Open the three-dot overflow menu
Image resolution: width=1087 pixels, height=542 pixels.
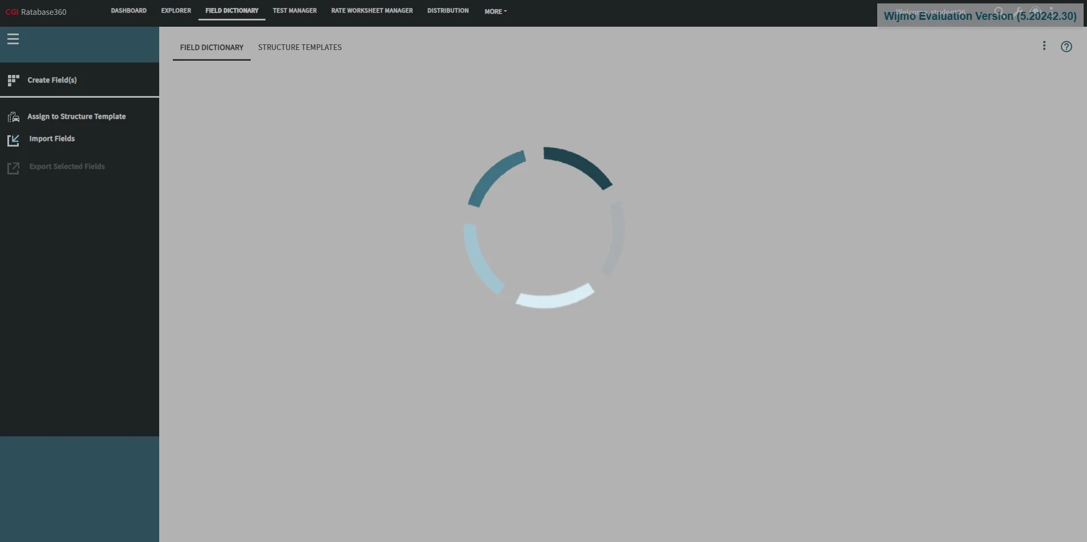(1044, 45)
